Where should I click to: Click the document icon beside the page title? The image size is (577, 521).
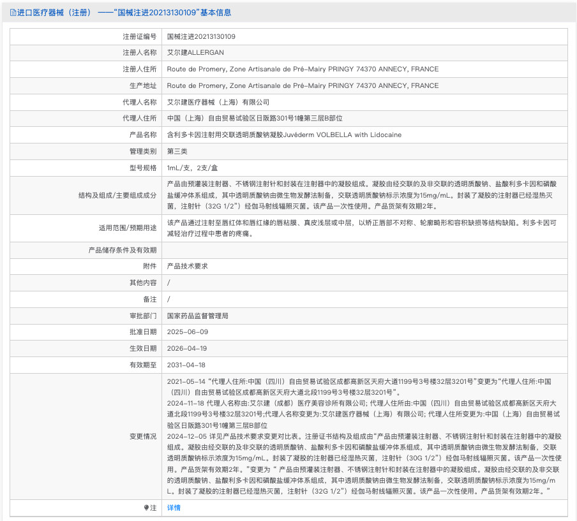[13, 13]
